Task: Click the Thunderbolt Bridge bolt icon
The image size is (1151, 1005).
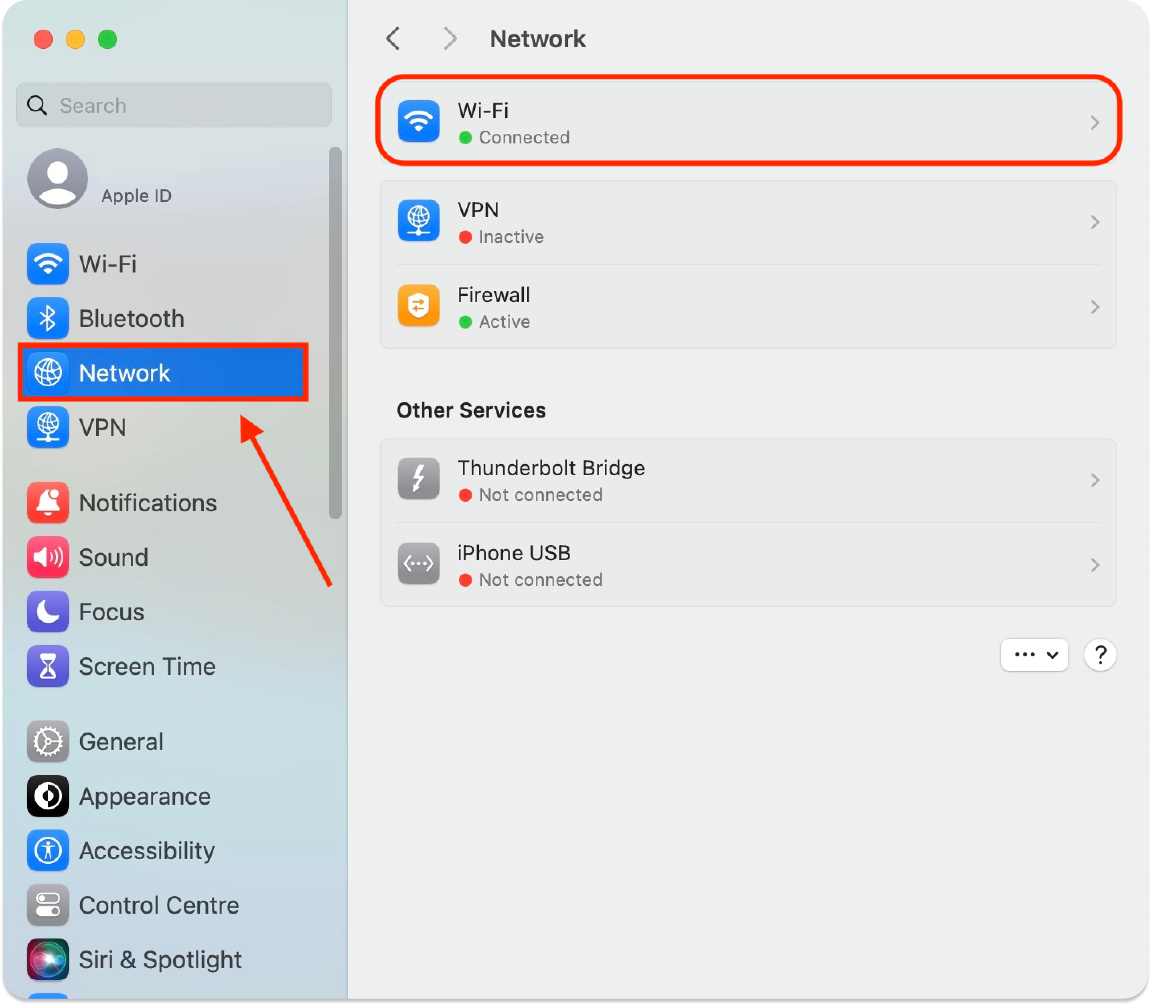Action: (418, 479)
